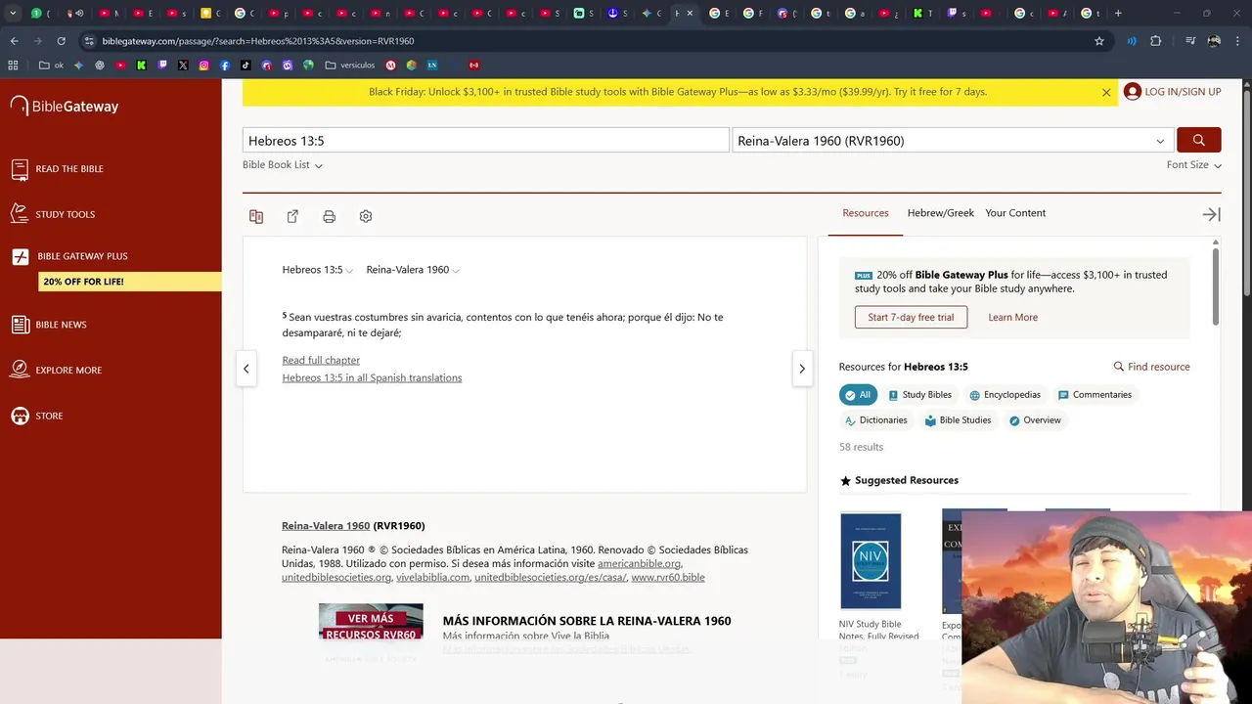
Task: Open the Instagram bookmark
Action: point(203,66)
